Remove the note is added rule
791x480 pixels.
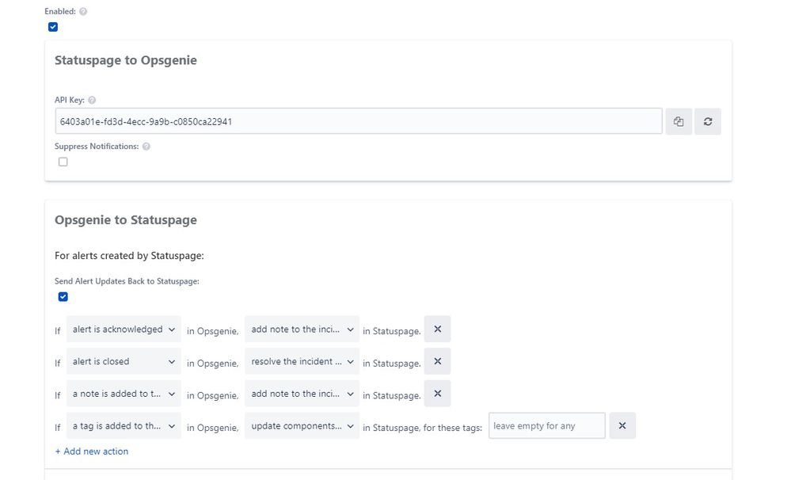pyautogui.click(x=437, y=394)
